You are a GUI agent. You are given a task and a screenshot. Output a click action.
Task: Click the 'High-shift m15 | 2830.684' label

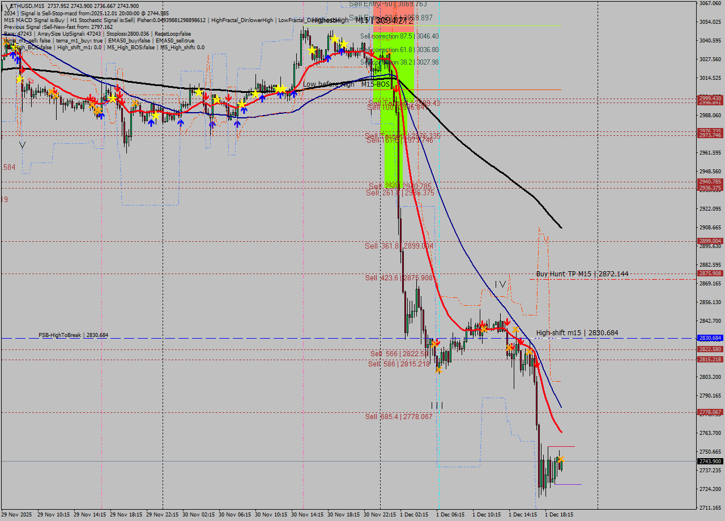(577, 333)
